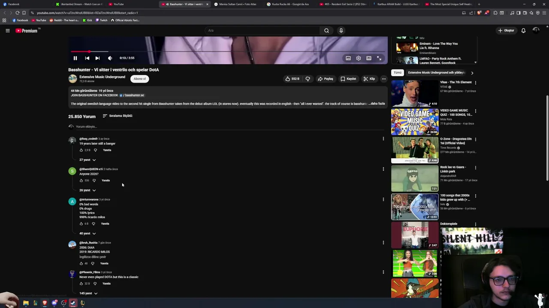Open the YouTube hamburger guide menu
Viewport: 549px width, 308px height.
click(7, 30)
